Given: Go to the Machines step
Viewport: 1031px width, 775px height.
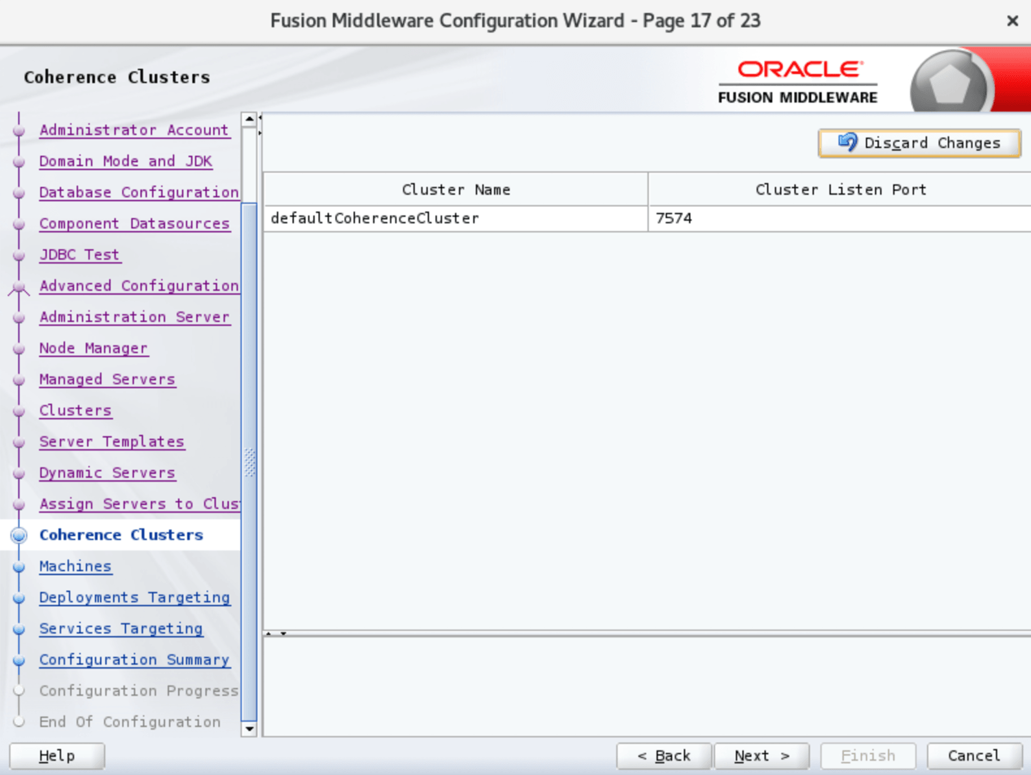Looking at the screenshot, I should point(75,566).
